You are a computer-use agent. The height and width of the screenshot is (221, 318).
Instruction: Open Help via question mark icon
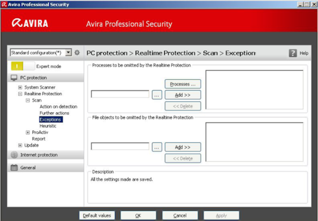[293, 53]
